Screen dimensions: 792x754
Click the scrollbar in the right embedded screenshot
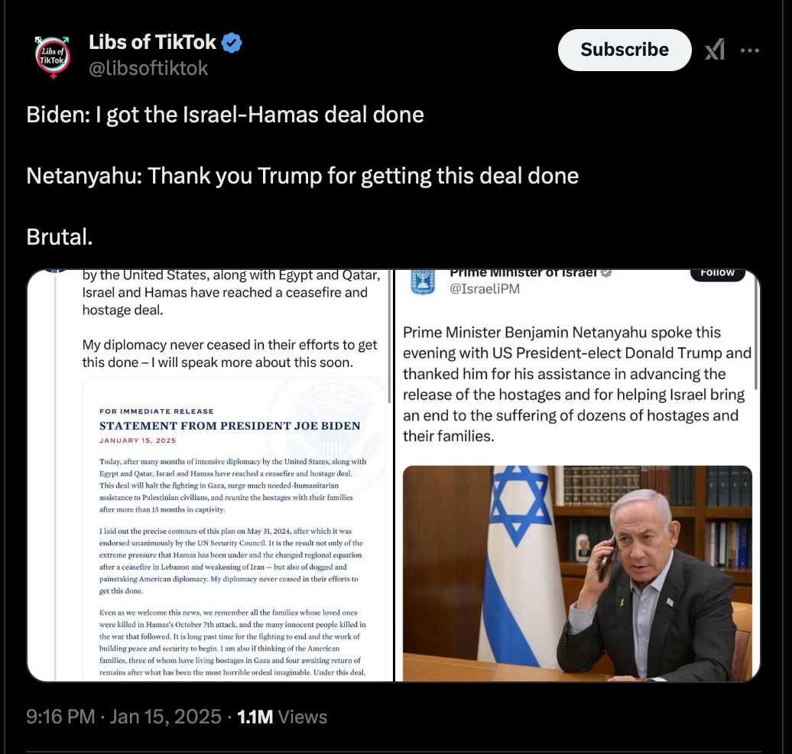[x=755, y=333]
